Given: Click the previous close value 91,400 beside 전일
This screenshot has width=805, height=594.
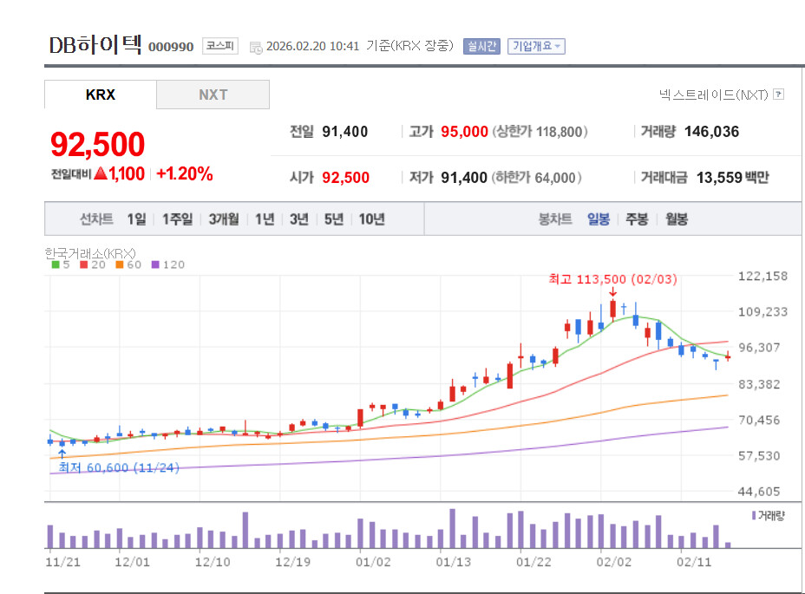Looking at the screenshot, I should pos(345,132).
